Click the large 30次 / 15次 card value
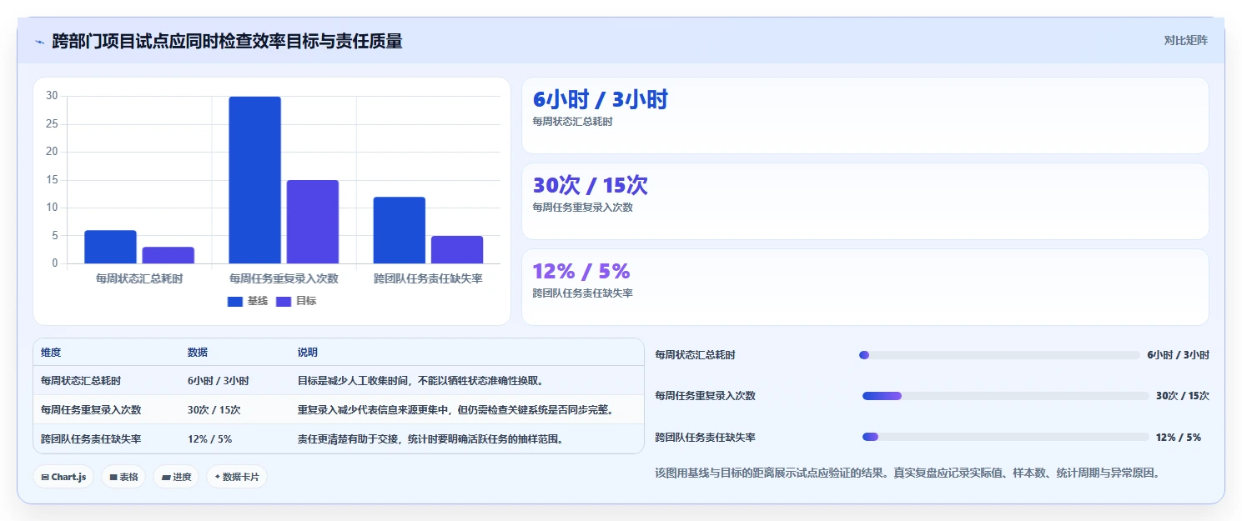The image size is (1242, 521). (591, 186)
